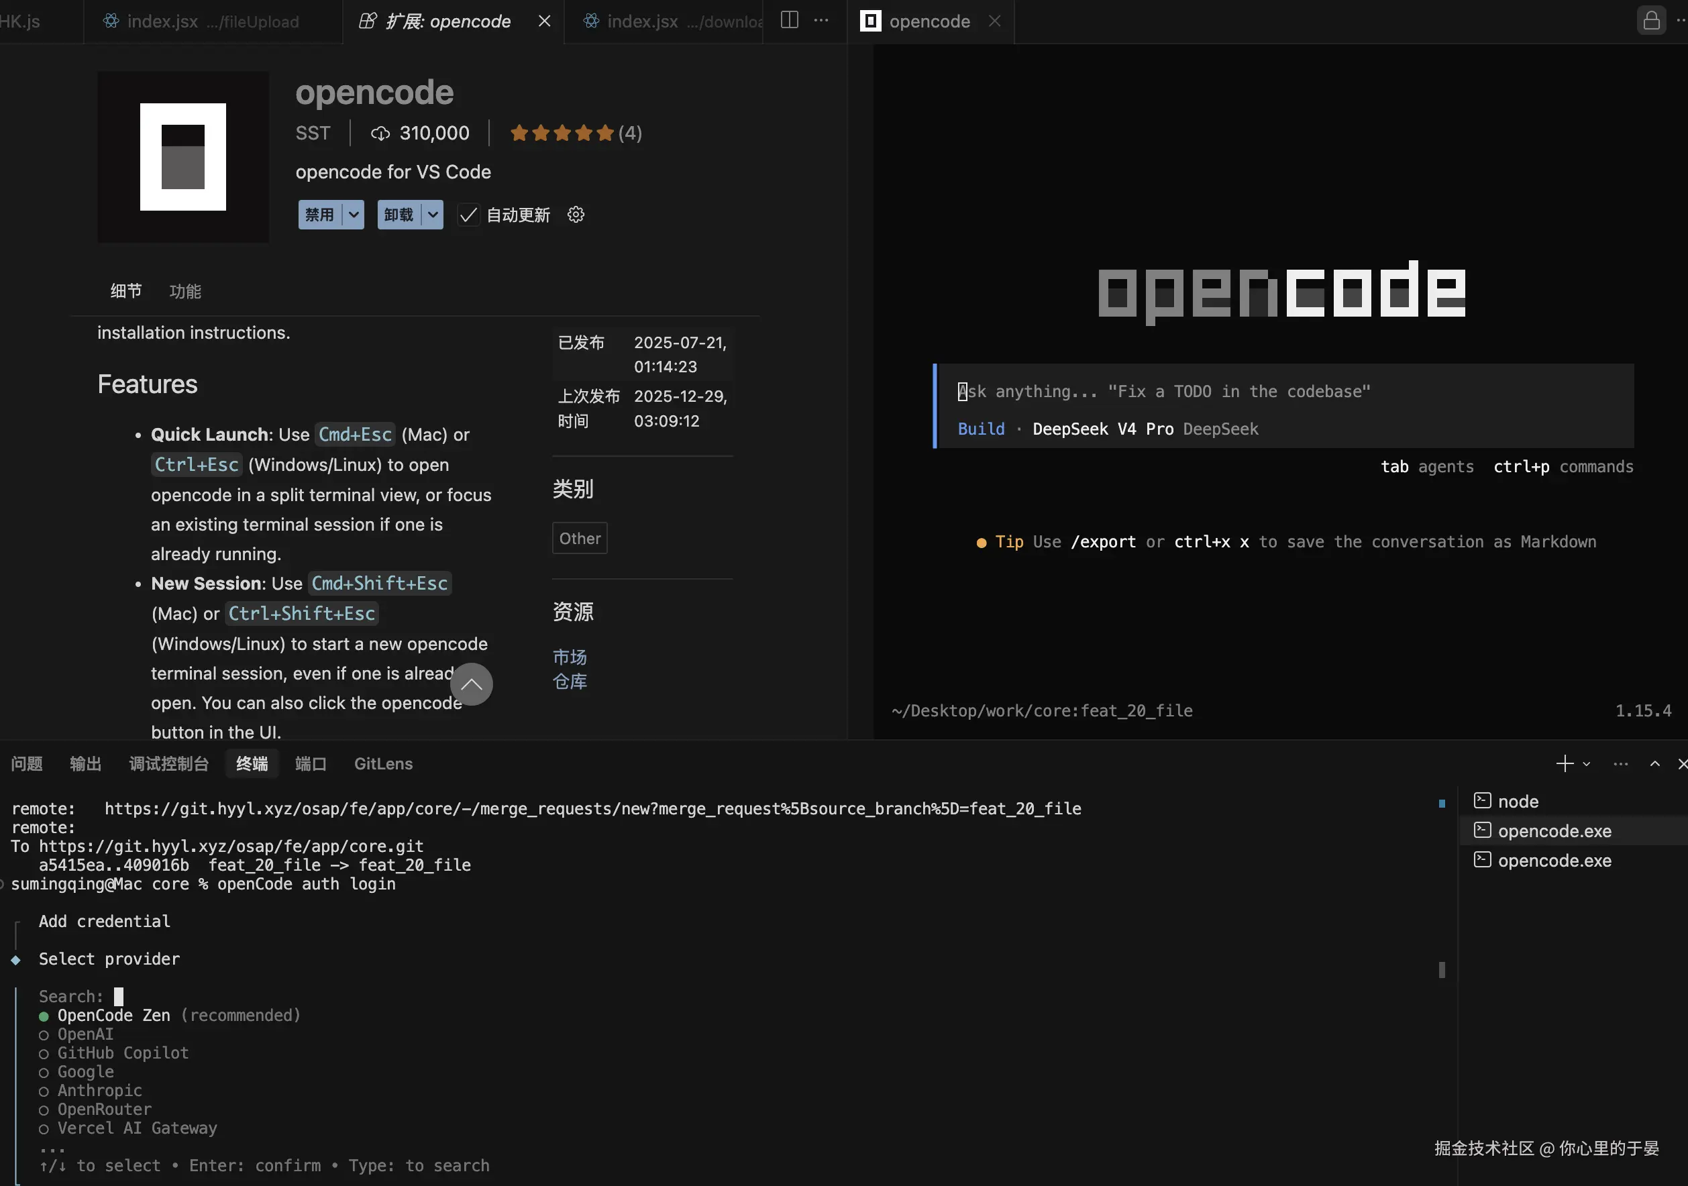Switch to the index.jsx download tab
This screenshot has width=1688, height=1186.
tap(664, 21)
